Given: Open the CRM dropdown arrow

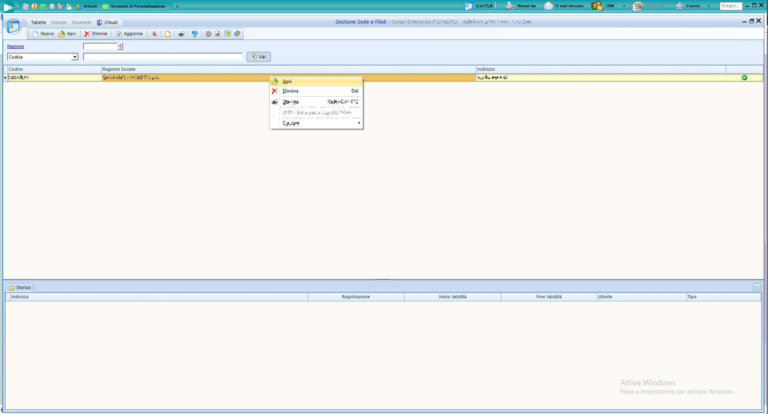Looking at the screenshot, I should coord(624,6).
